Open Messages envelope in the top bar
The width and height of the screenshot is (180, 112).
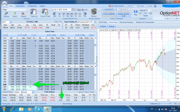point(139,6)
